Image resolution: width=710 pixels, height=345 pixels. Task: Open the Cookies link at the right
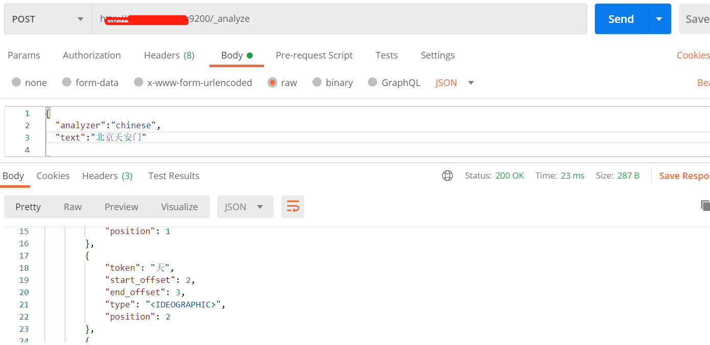[x=693, y=55]
